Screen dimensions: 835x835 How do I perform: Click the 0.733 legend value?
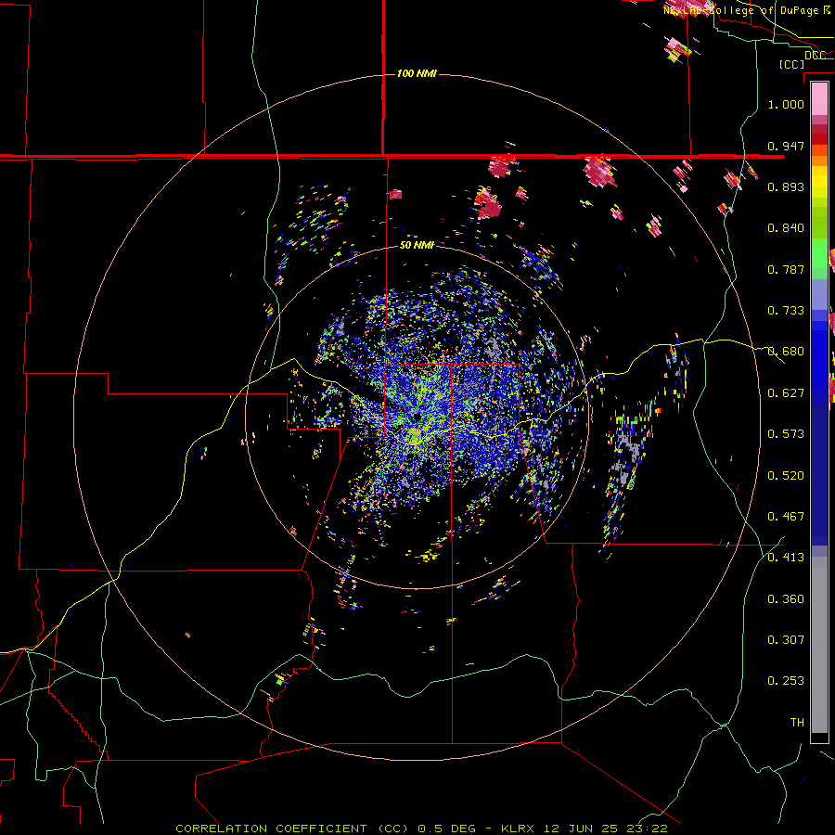pos(786,311)
